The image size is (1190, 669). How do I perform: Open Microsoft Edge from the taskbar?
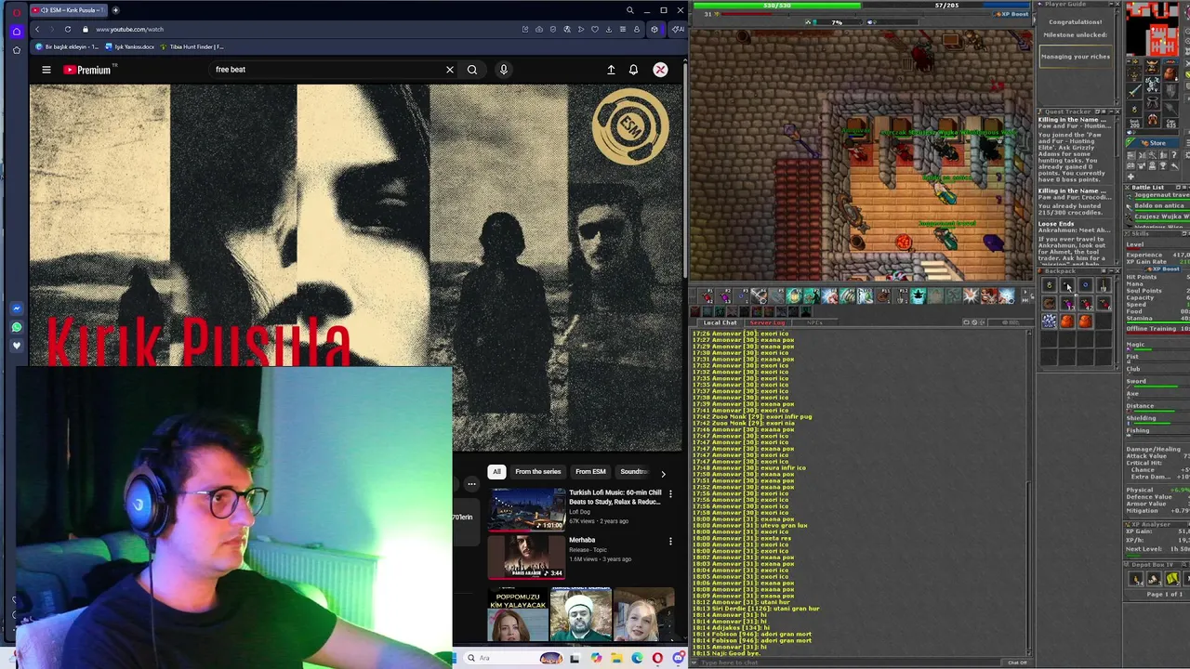[x=637, y=658]
